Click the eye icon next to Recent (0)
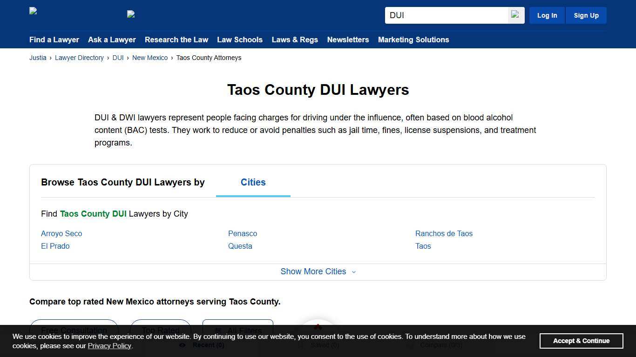 [182, 345]
